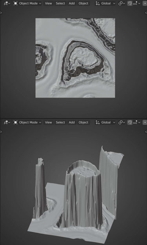Open snapping options dropdown in the bottom viewport
147x245 pixels.
pos(136,122)
